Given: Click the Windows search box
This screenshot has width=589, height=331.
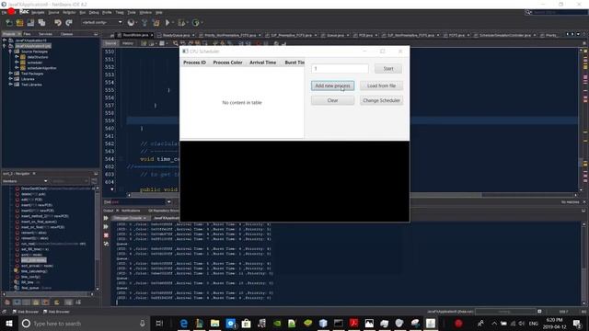Looking at the screenshot, I should click(84, 323).
